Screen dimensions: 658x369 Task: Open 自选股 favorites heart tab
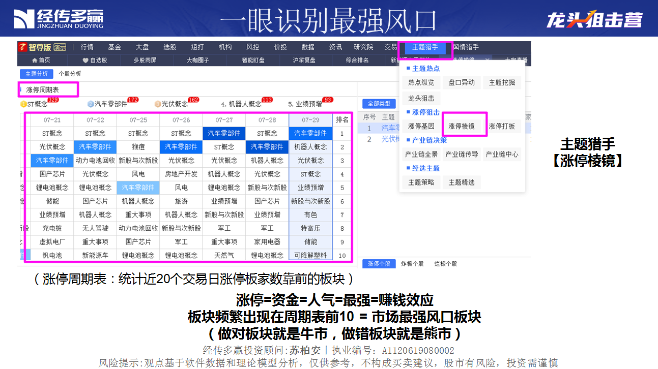(95, 60)
